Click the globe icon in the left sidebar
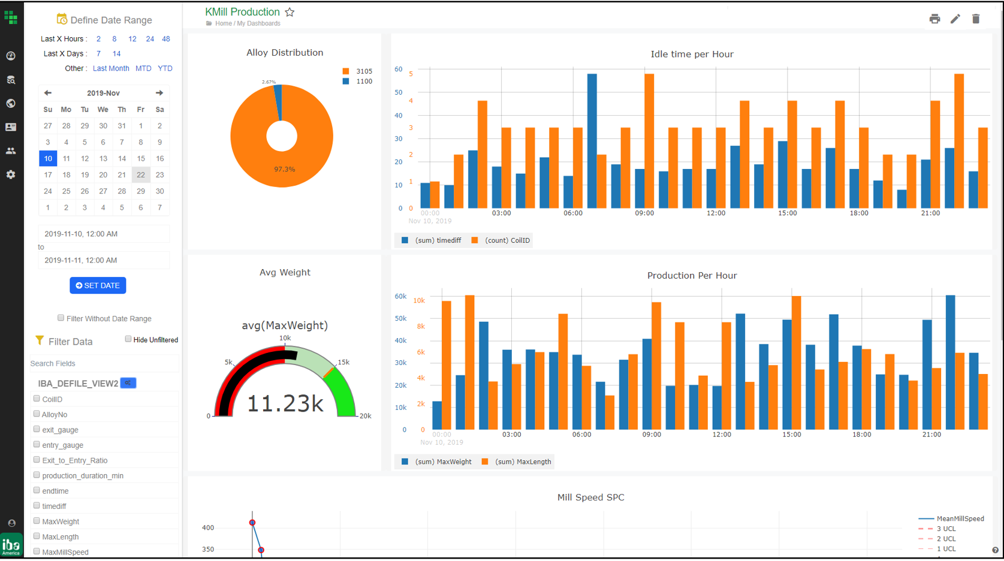Viewport: 1004px width, 561px height. pos(11,103)
